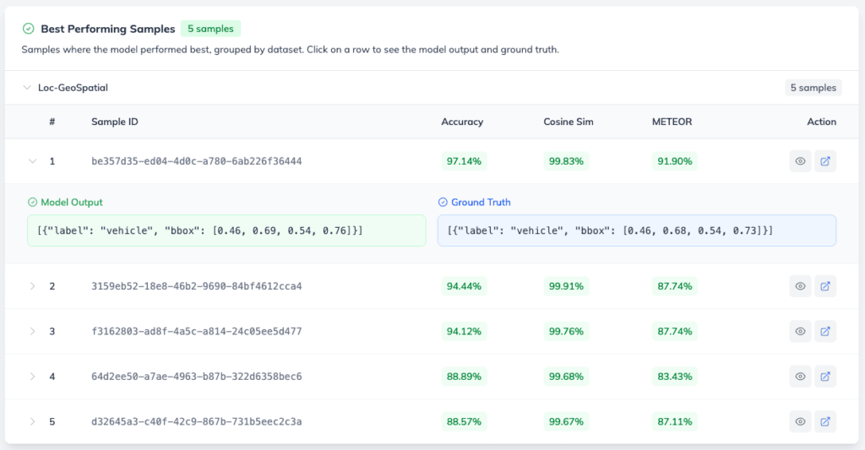View sample 2 using the eye icon
This screenshot has height=450, width=865.
[800, 286]
